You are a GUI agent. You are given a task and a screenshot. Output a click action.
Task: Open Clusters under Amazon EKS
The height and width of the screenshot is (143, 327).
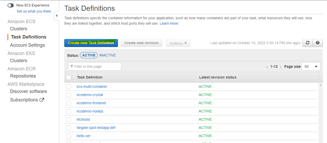tap(19, 61)
